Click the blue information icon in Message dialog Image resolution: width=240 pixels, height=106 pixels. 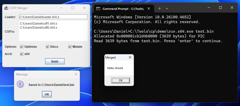coord(20,84)
